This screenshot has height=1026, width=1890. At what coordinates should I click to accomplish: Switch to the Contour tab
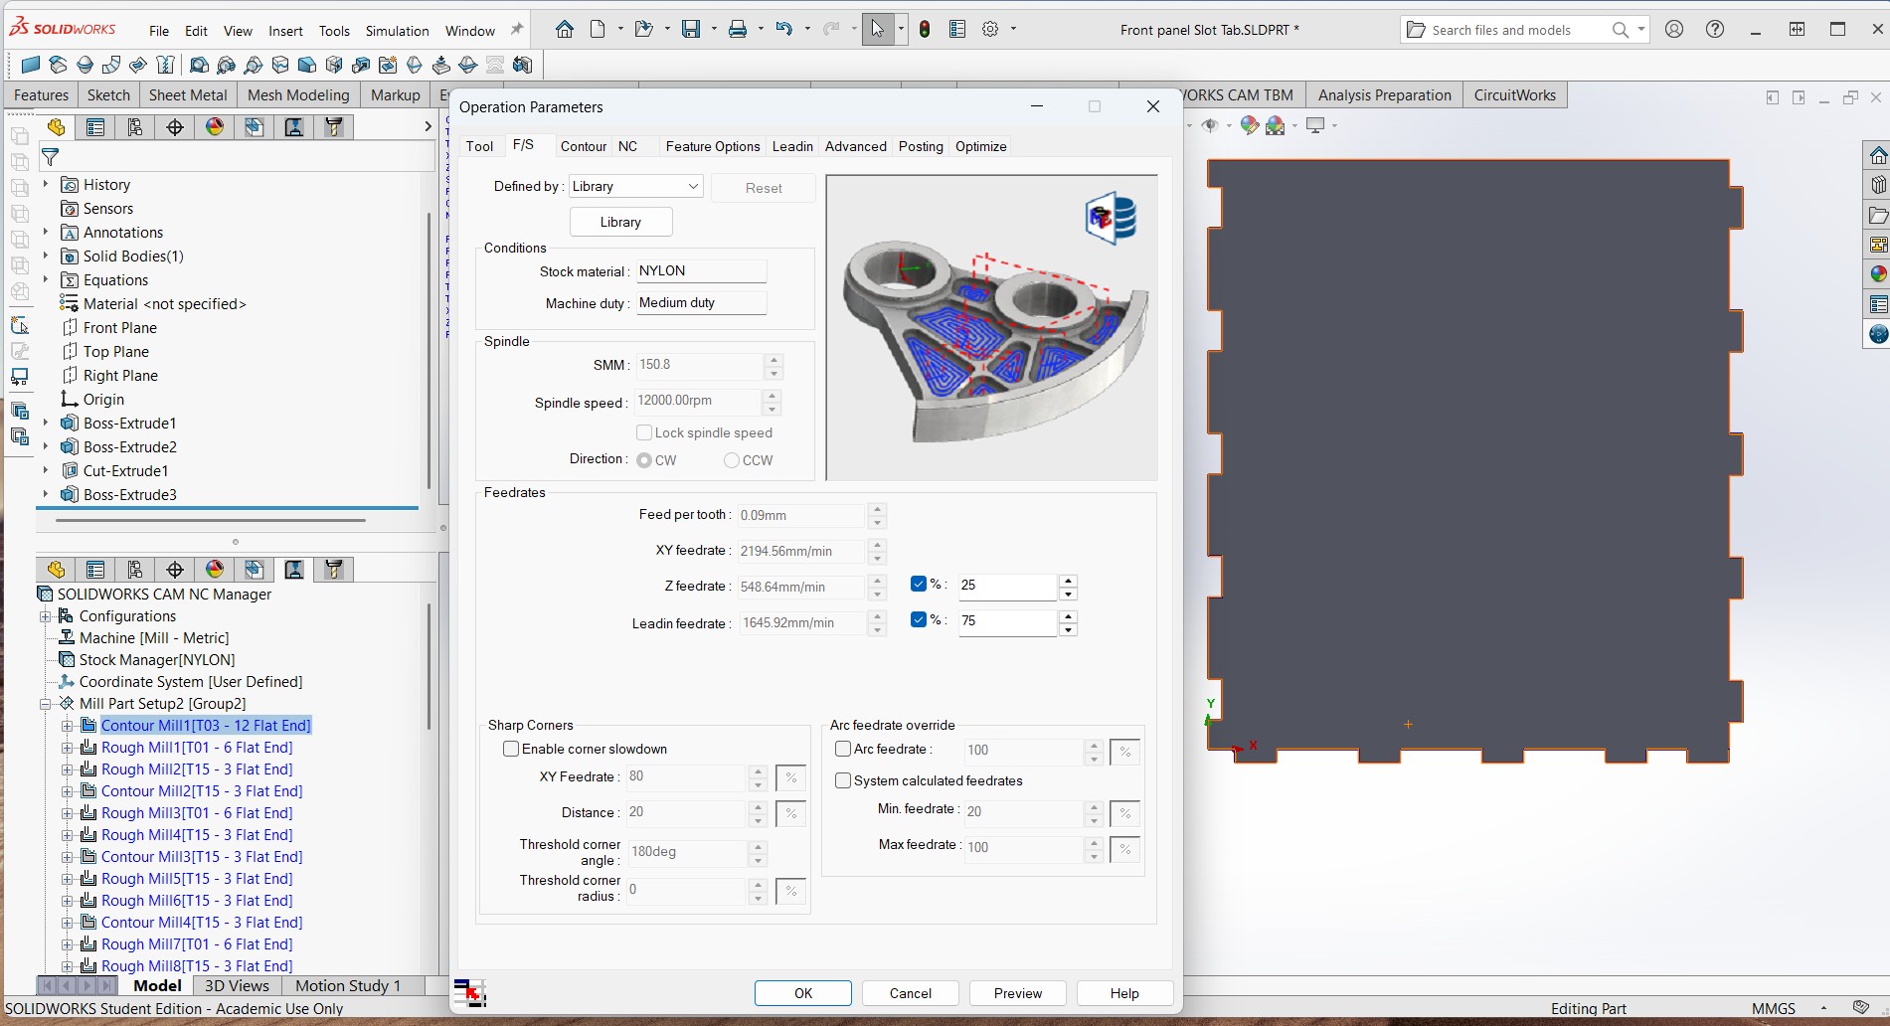[583, 146]
